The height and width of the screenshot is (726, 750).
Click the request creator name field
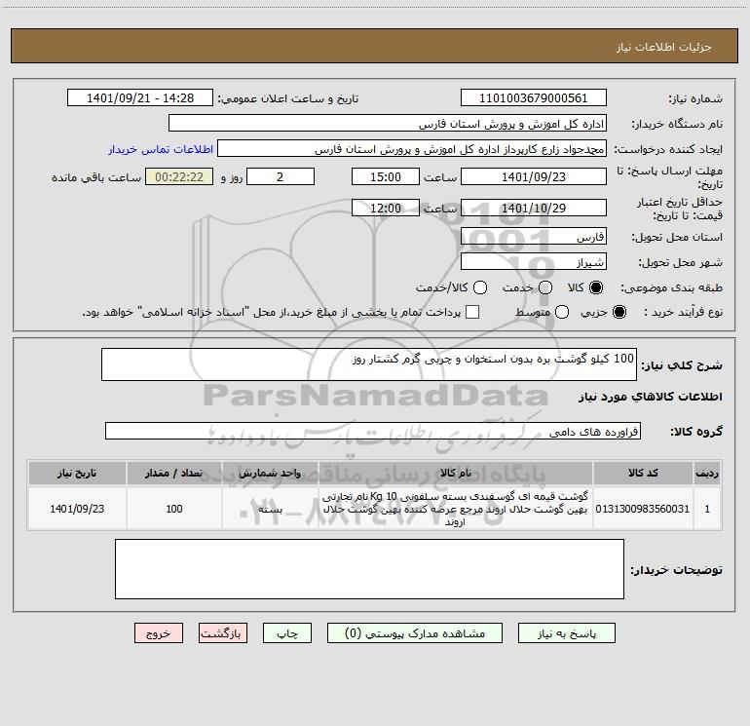(412, 148)
